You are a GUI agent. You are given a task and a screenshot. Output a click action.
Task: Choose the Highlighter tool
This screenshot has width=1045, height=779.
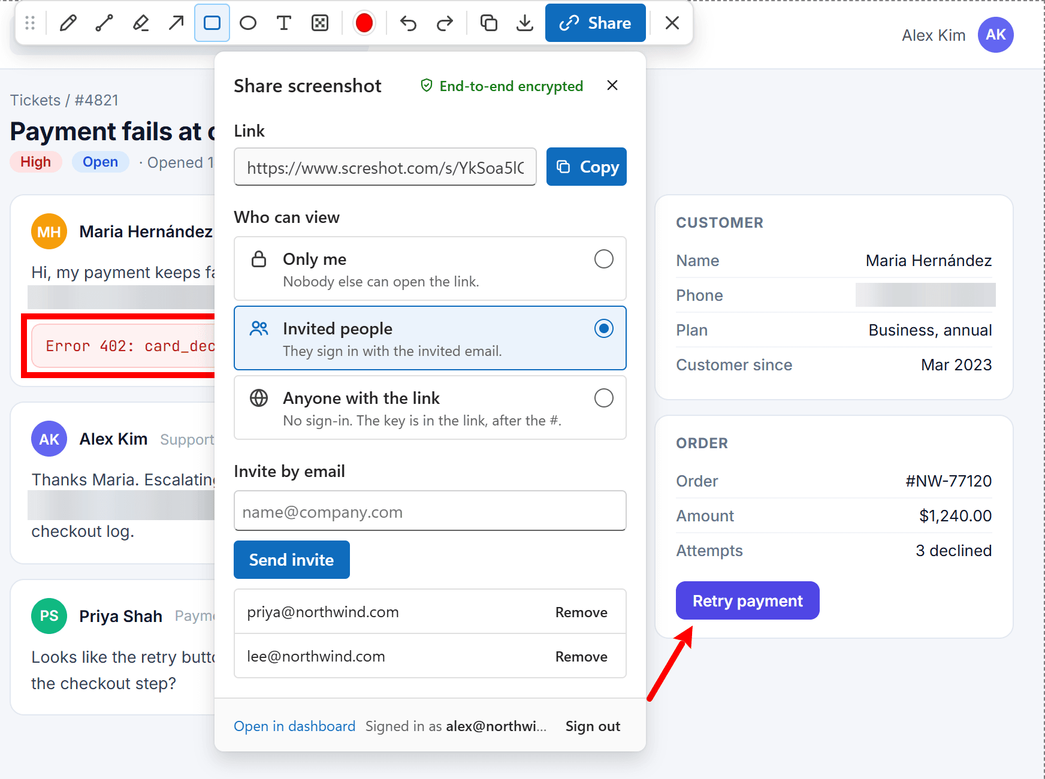(x=140, y=23)
